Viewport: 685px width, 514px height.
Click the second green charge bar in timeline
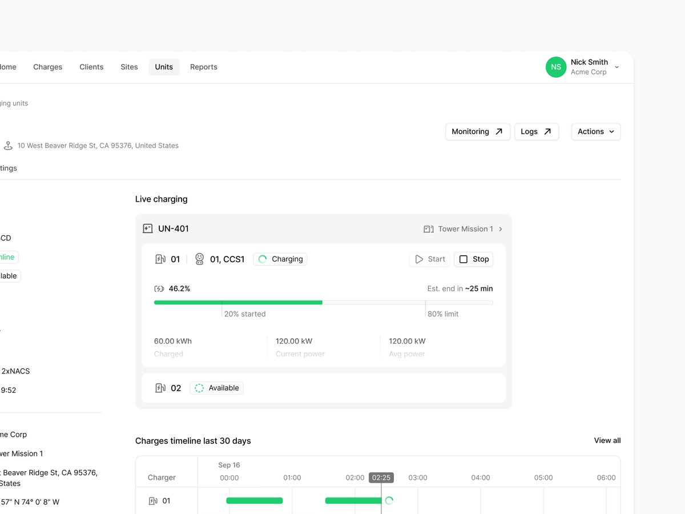click(x=353, y=501)
